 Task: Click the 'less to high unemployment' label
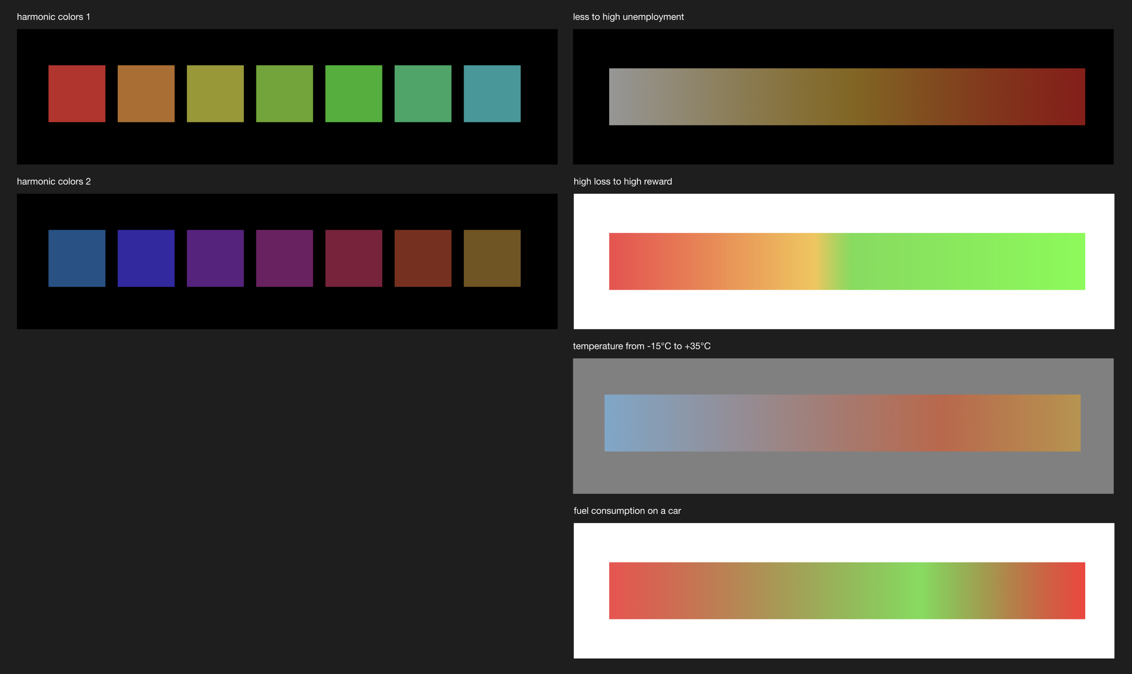[628, 17]
